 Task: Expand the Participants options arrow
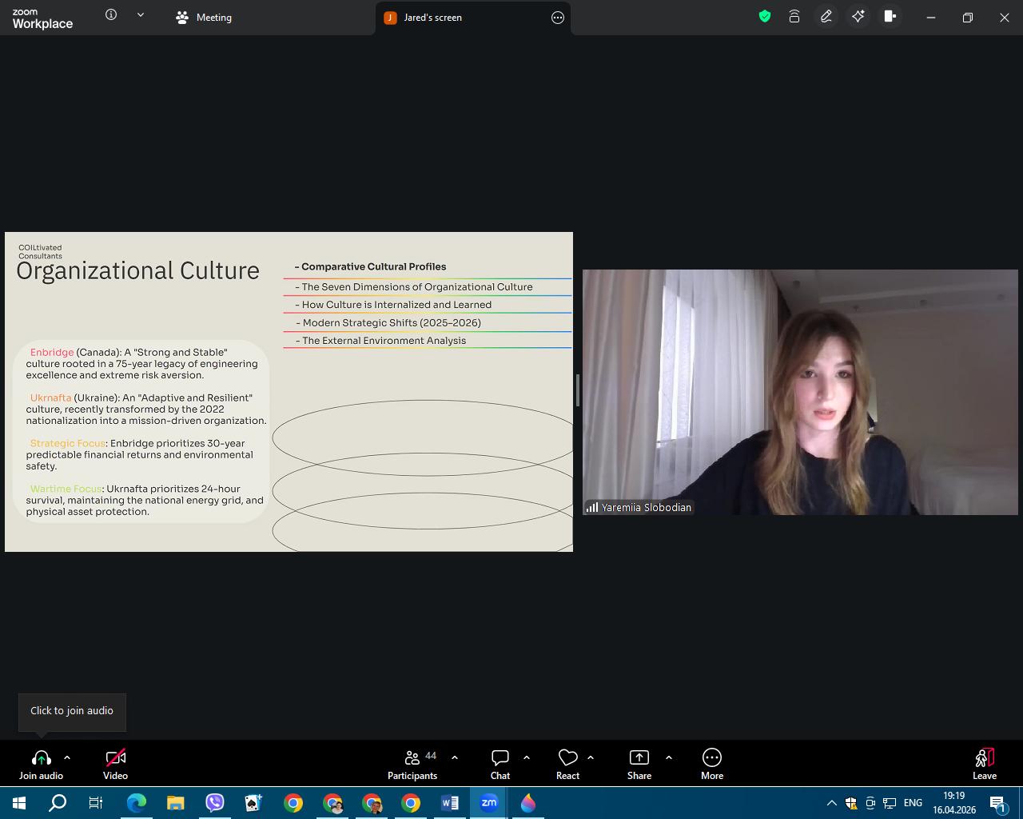(455, 757)
